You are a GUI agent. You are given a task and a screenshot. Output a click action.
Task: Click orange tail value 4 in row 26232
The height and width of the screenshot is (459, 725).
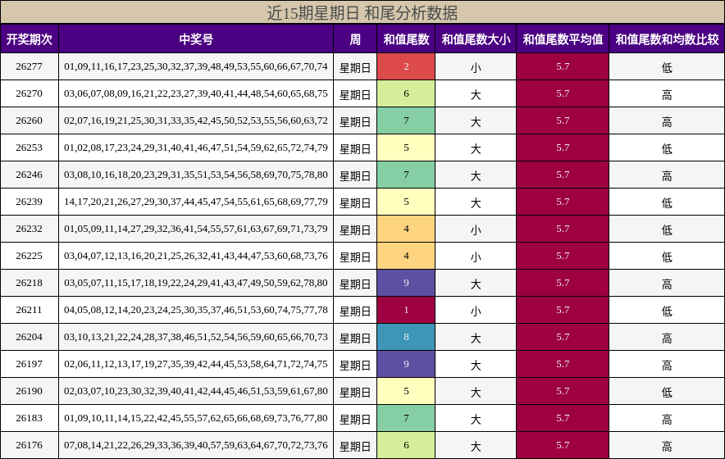(406, 229)
